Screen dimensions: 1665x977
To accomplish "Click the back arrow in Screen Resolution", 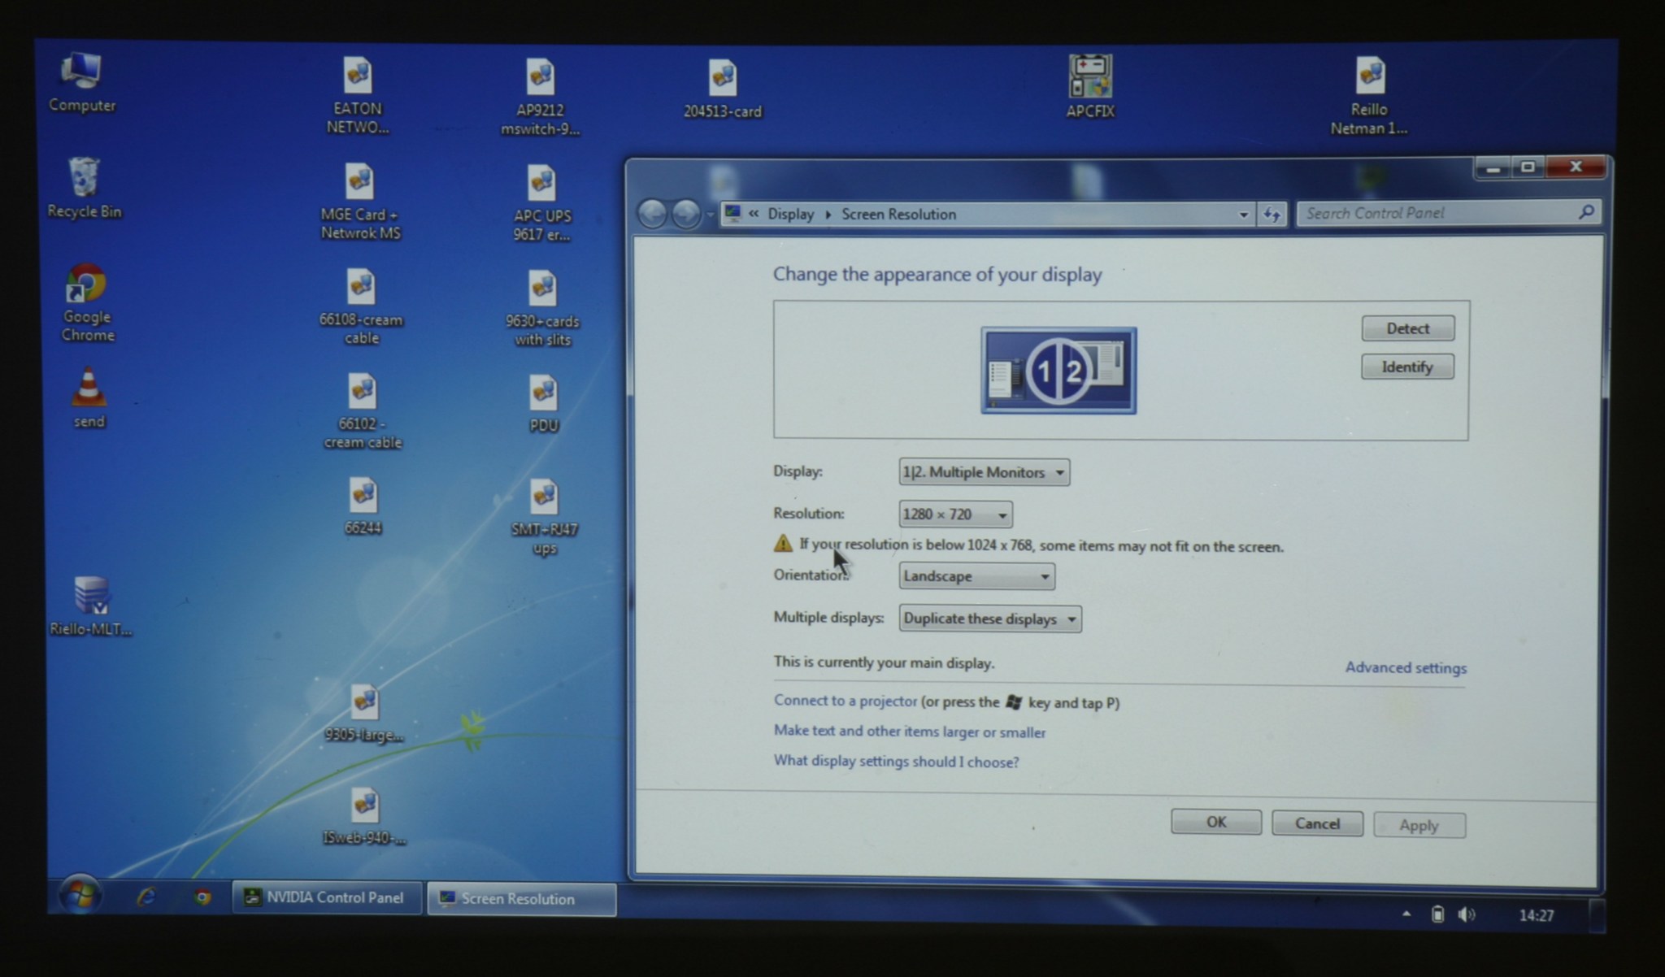I will pos(652,214).
